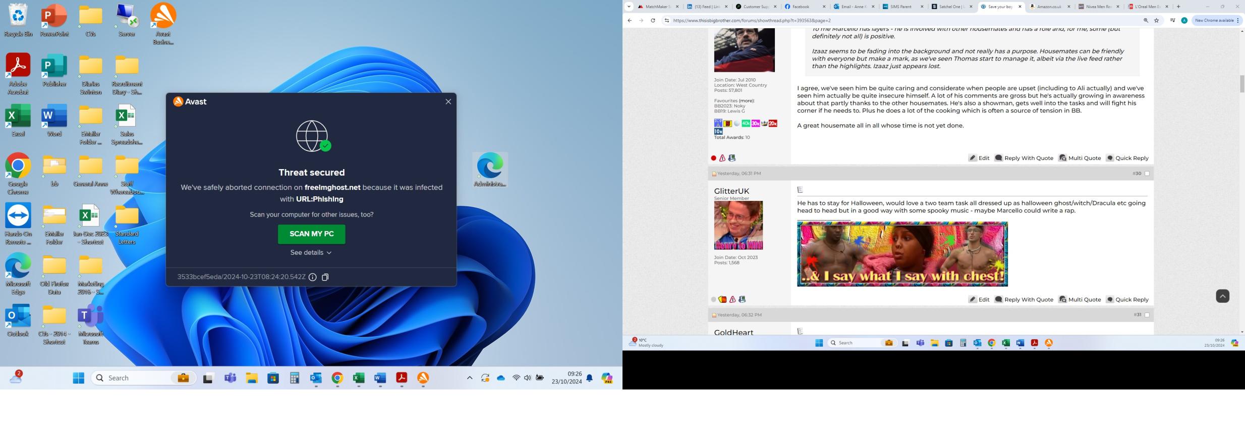Click Quick Reply on GlitterUK's post
The height and width of the screenshot is (431, 1245).
1127,299
